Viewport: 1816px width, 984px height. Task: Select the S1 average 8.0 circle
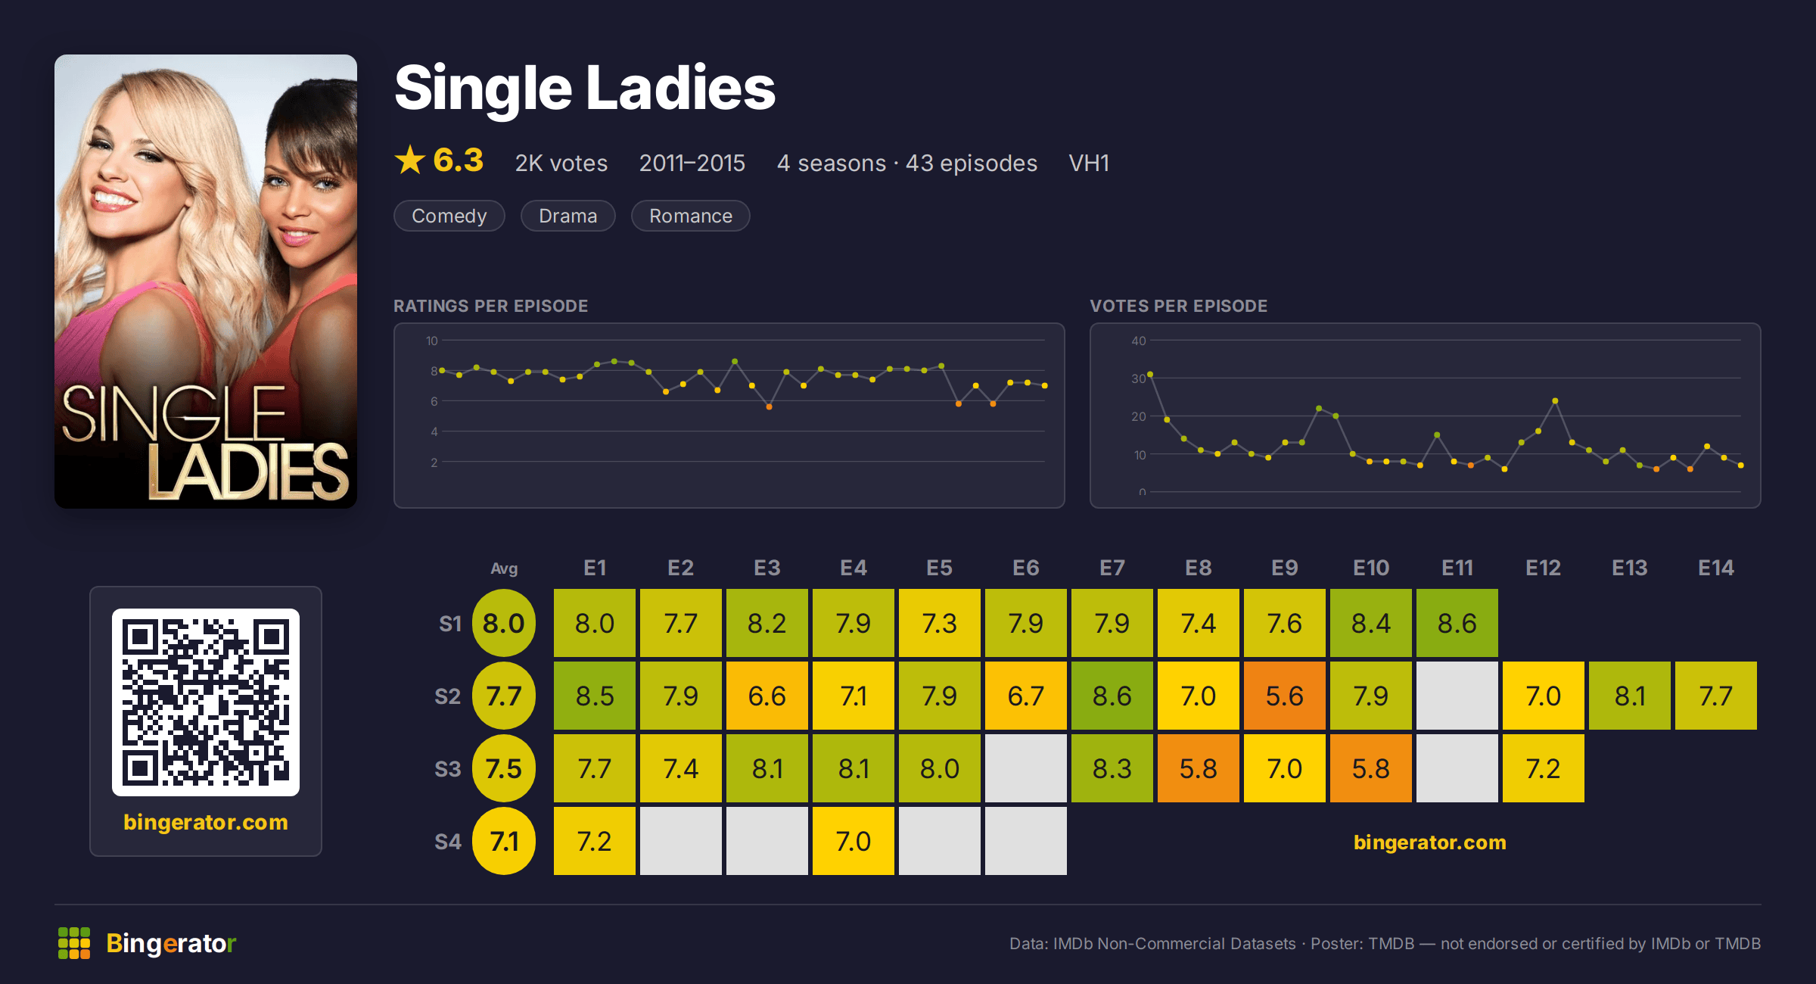click(504, 623)
